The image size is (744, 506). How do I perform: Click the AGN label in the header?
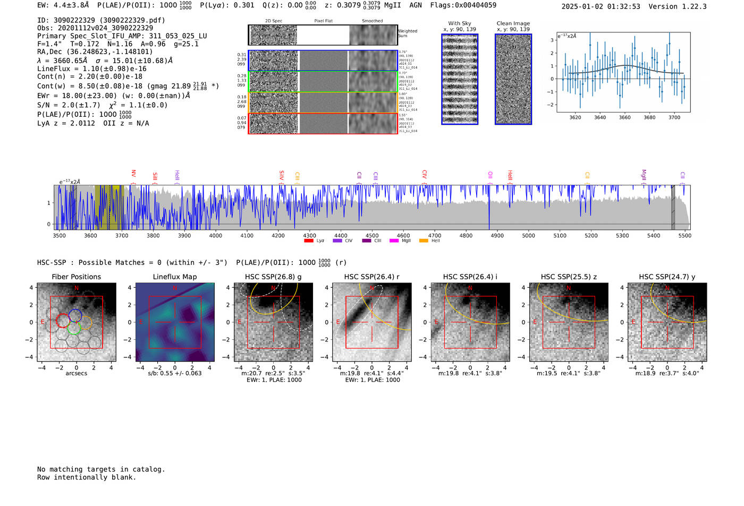(416, 5)
